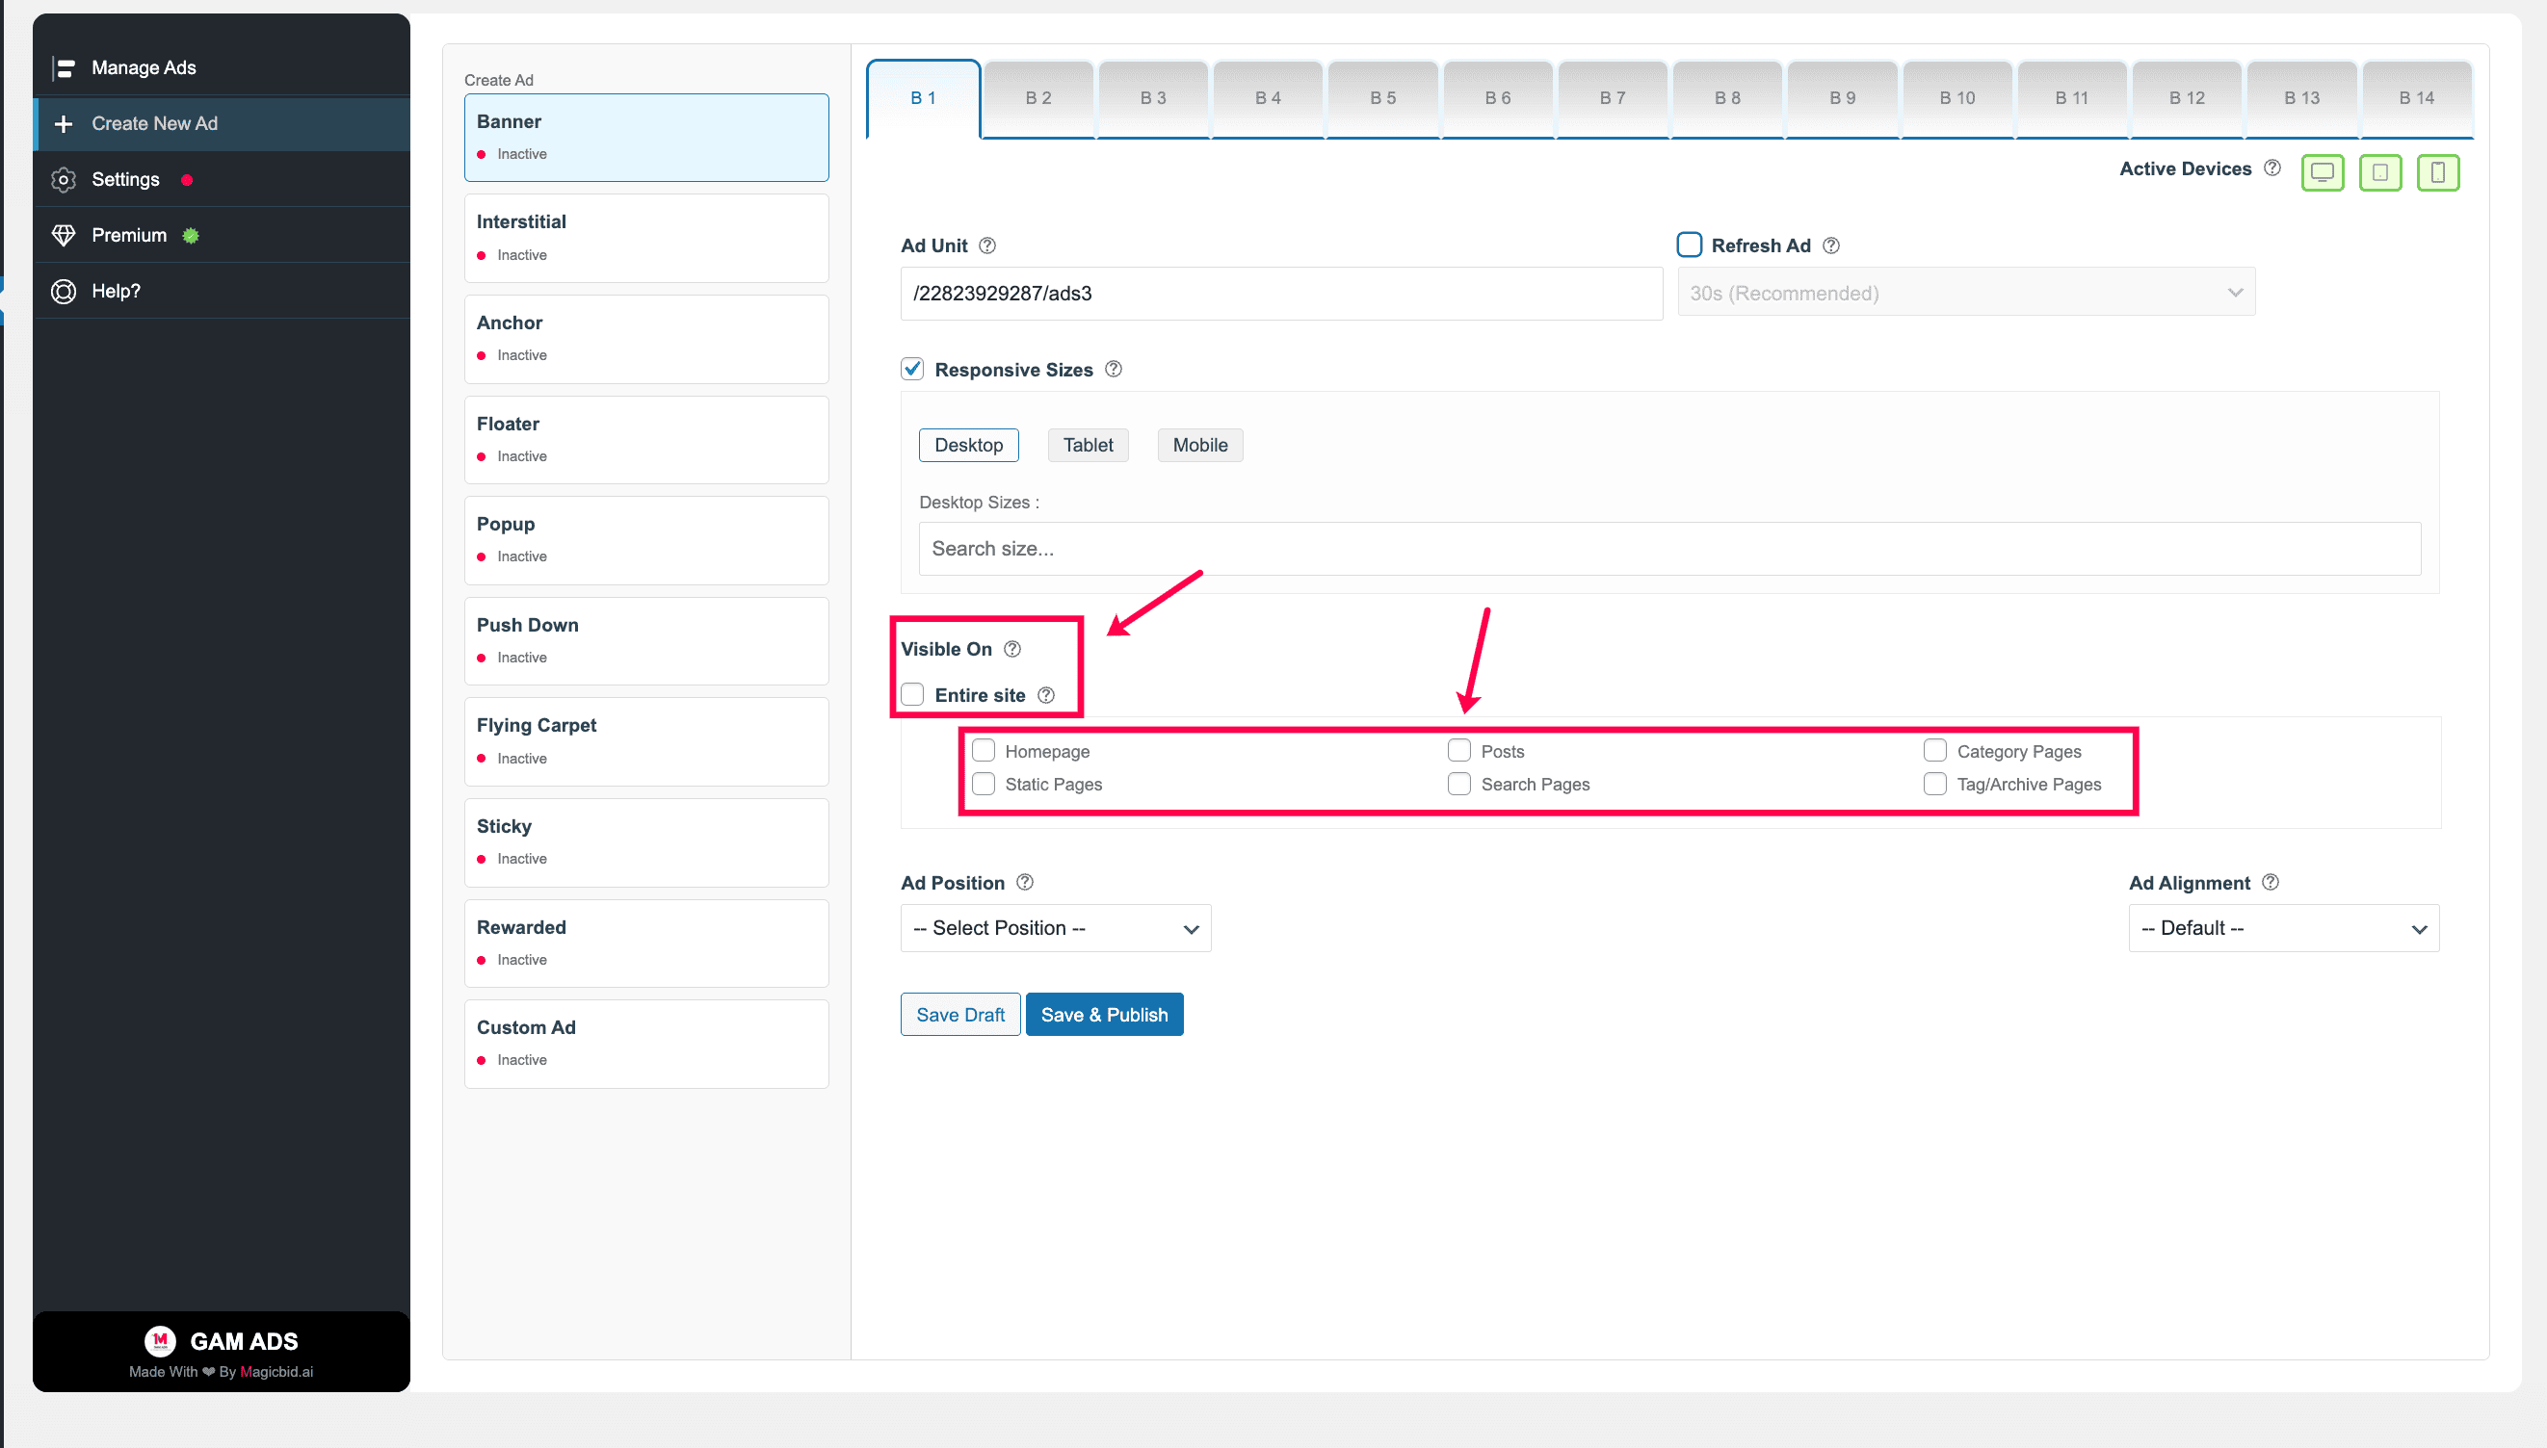Switch to the B 14 tab
Image resolution: width=2547 pixels, height=1448 pixels.
[x=2416, y=97]
